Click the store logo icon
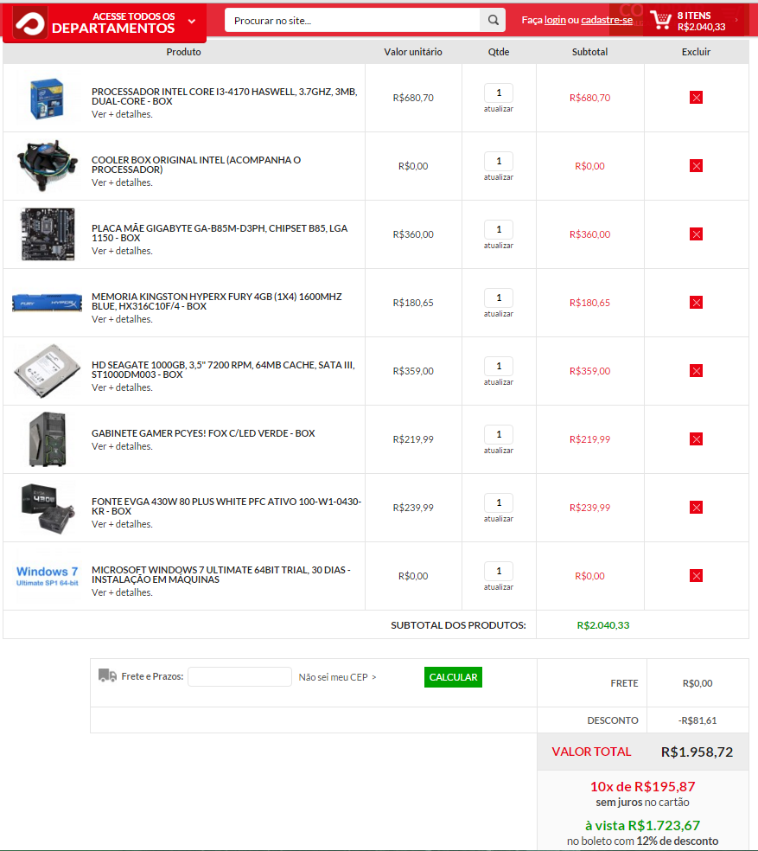This screenshot has width=758, height=851. coord(29,22)
